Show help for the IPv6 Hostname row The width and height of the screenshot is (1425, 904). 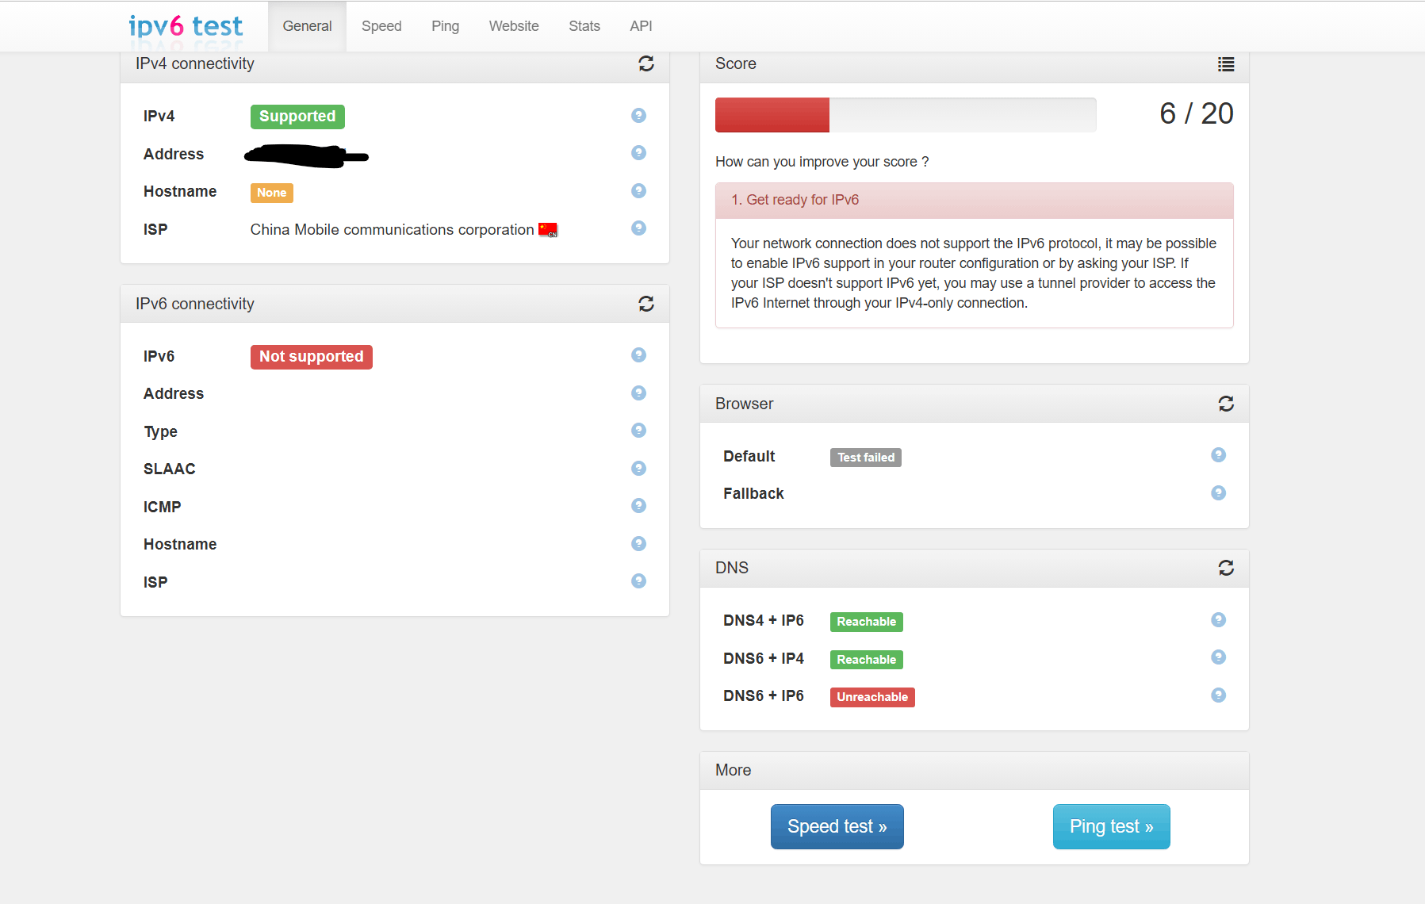point(638,543)
